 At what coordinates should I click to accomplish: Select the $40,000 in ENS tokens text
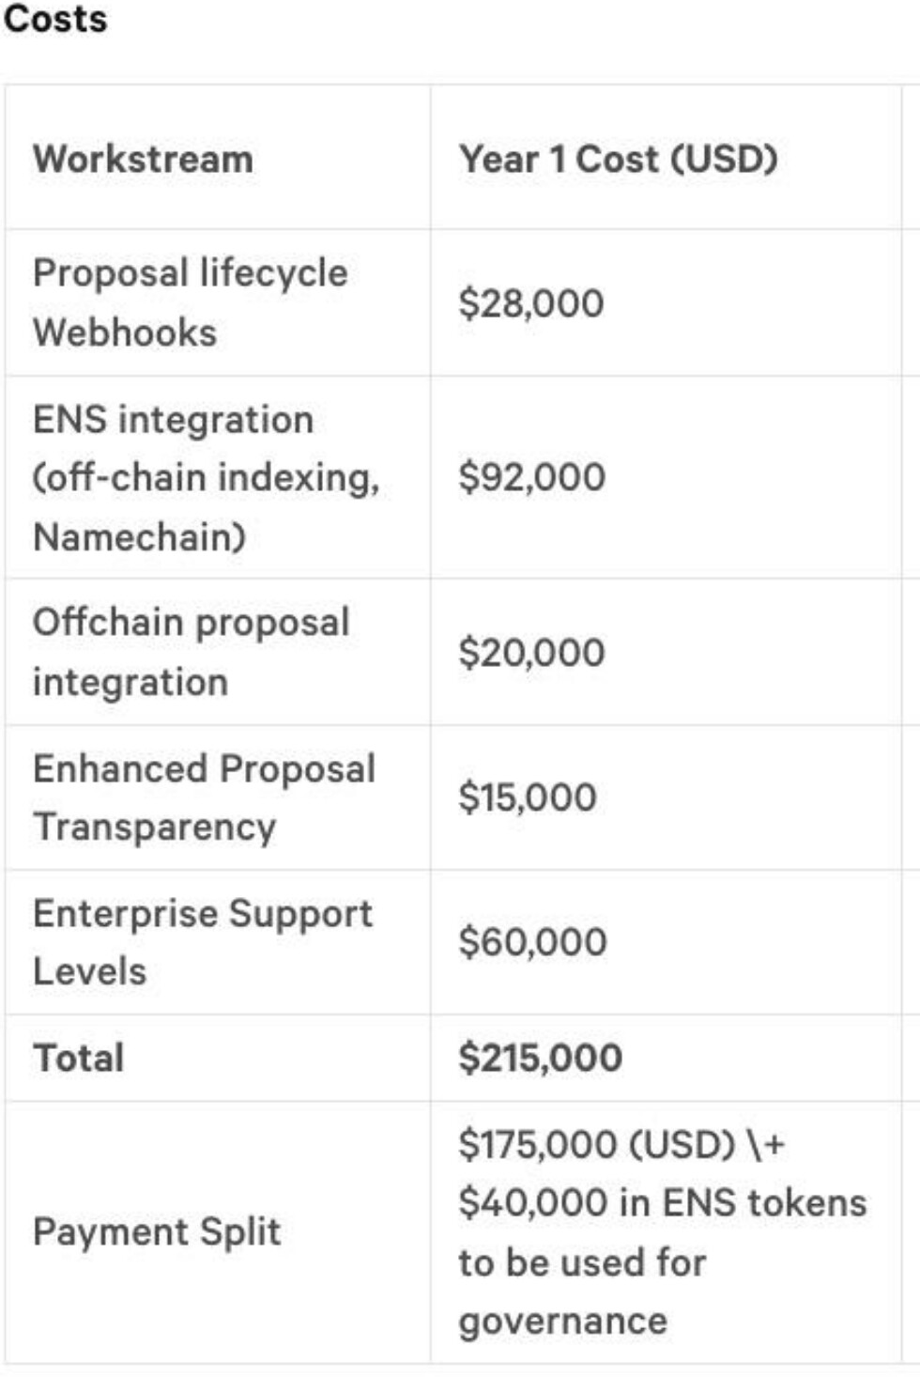coord(663,1202)
